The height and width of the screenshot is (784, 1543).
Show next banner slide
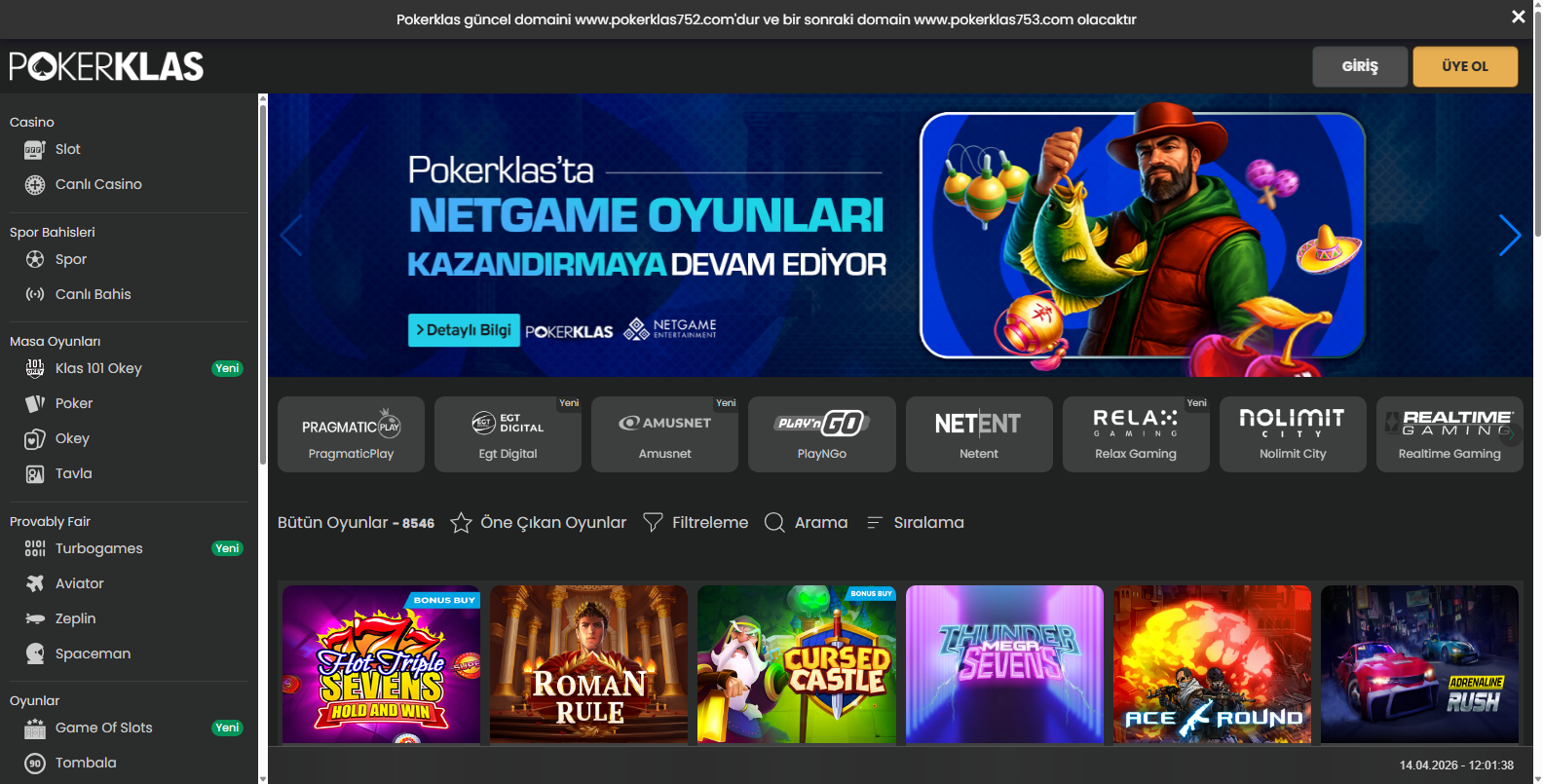(1510, 235)
